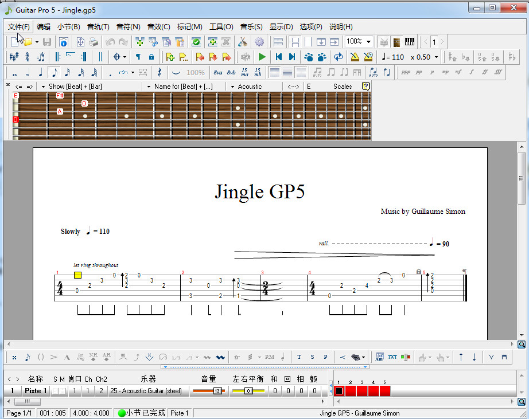The width and height of the screenshot is (529, 419).
Task: Click the tie note icon
Action: 176,72
